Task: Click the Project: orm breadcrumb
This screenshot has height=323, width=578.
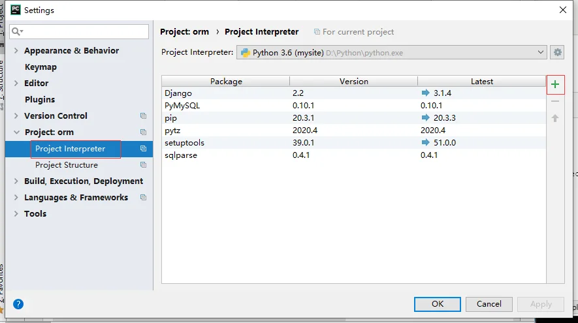Action: pyautogui.click(x=184, y=32)
